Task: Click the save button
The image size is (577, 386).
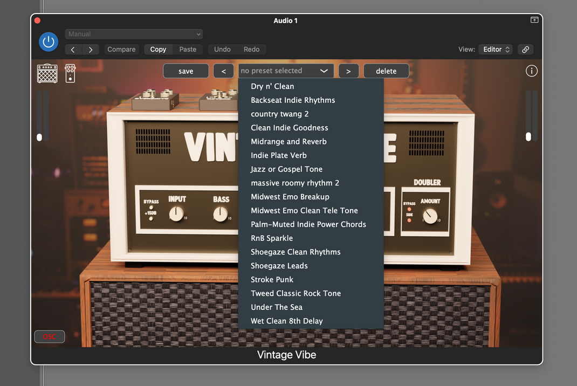Action: coord(186,70)
